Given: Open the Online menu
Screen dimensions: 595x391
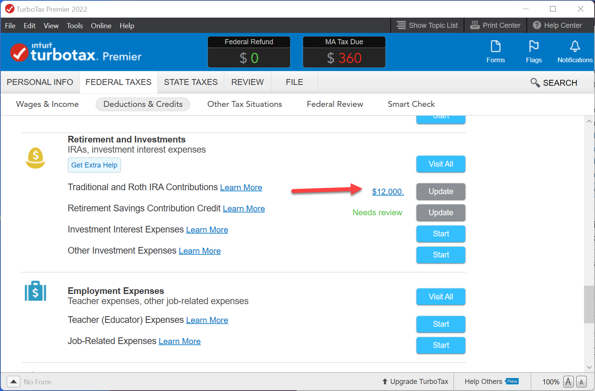Looking at the screenshot, I should coord(101,26).
